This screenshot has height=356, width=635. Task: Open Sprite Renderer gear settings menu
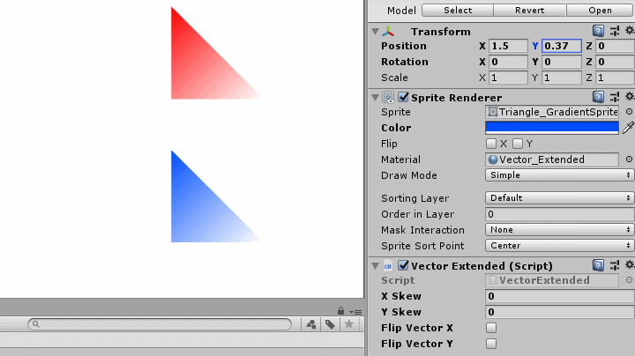(630, 96)
